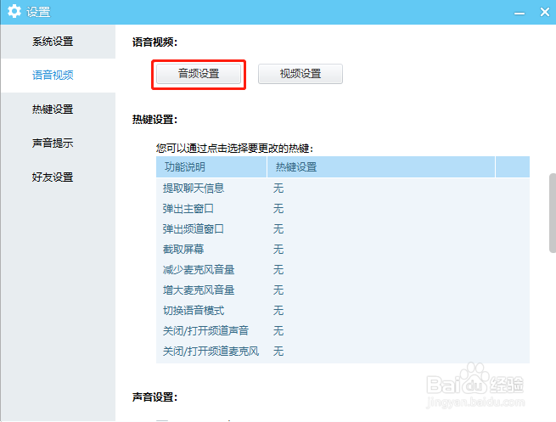Select the 弹出频道窗口 hotkey row
556x422 pixels.
tap(343, 228)
